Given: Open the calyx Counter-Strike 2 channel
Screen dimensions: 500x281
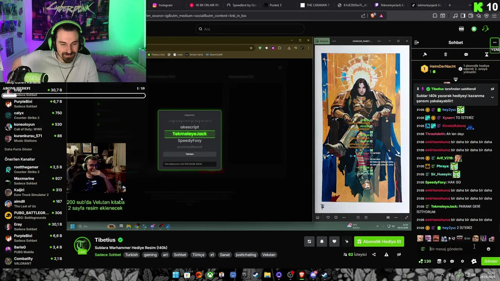Looking at the screenshot, I should coord(33,115).
